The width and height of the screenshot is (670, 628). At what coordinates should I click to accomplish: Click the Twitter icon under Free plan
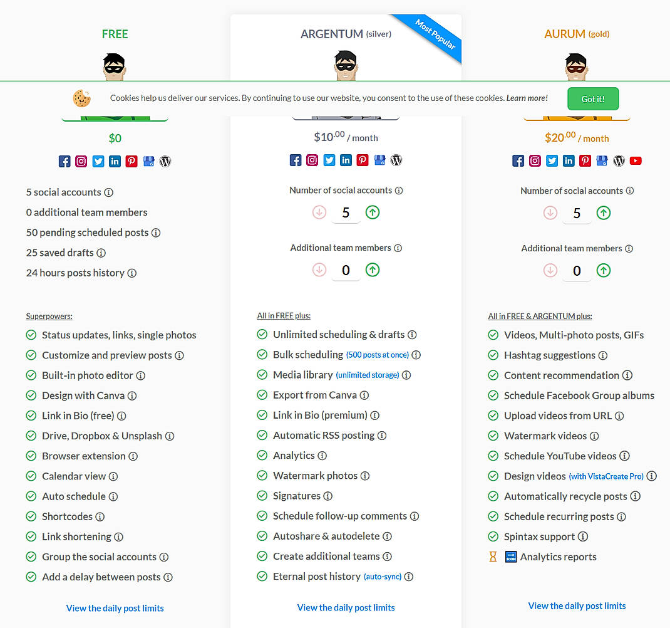coord(98,161)
